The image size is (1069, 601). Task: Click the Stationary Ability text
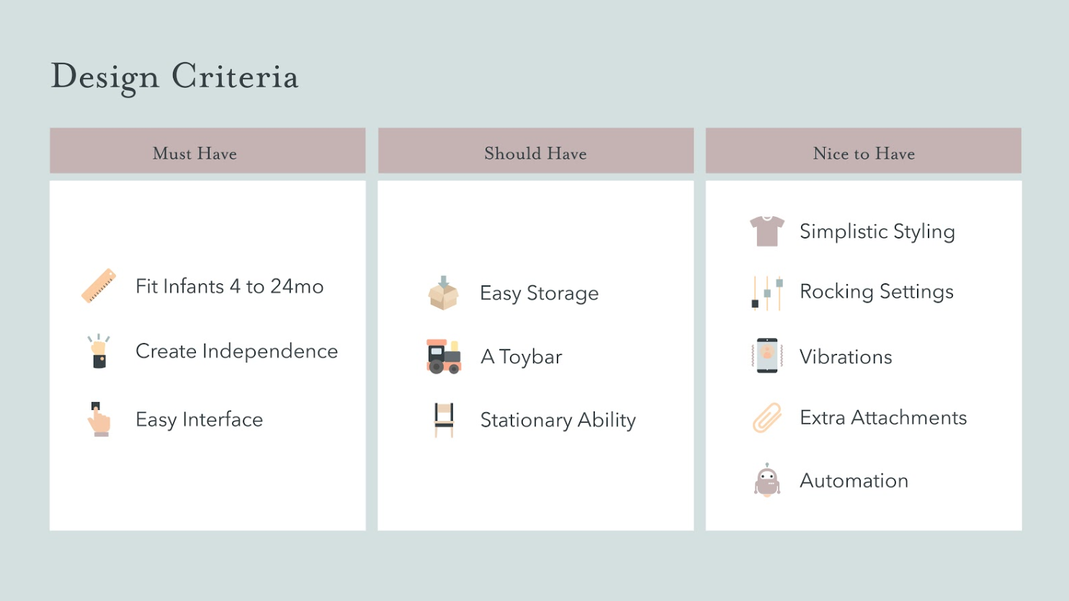558,420
